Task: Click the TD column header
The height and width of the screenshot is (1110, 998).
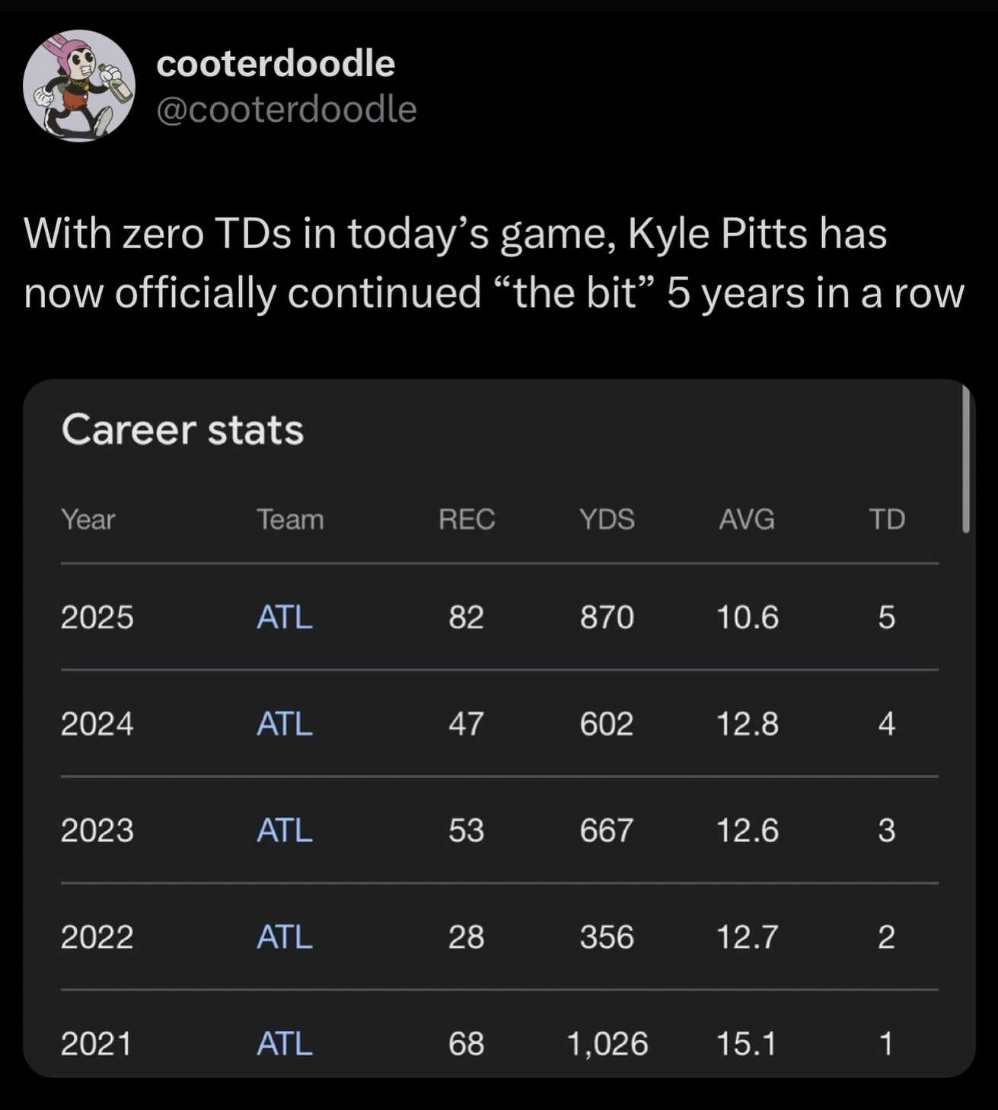Action: point(887,519)
